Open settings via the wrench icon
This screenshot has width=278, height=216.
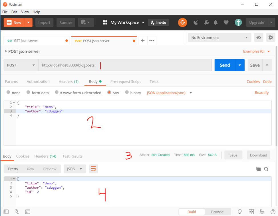point(206,23)
